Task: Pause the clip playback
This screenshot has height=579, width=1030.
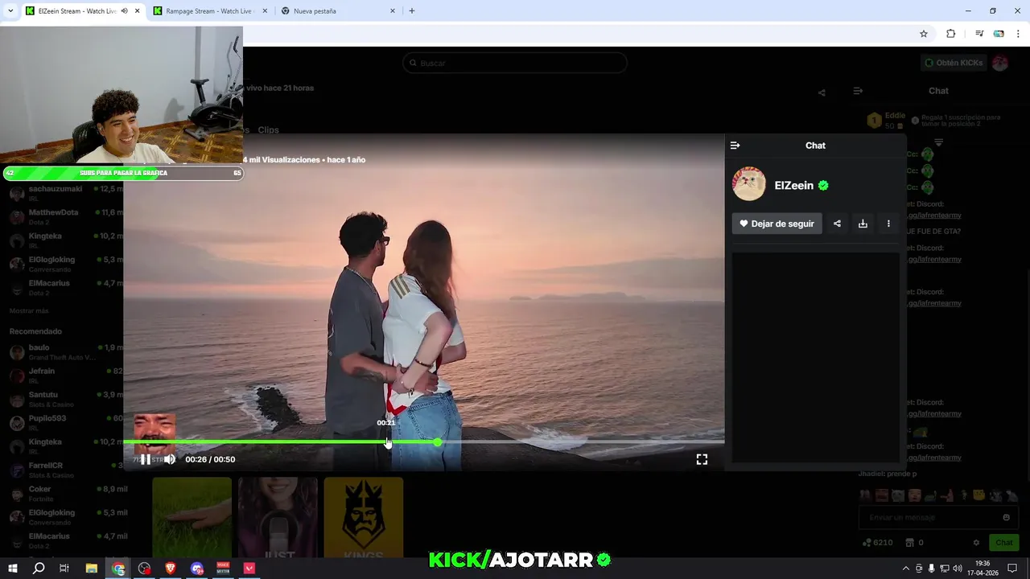Action: pyautogui.click(x=146, y=459)
